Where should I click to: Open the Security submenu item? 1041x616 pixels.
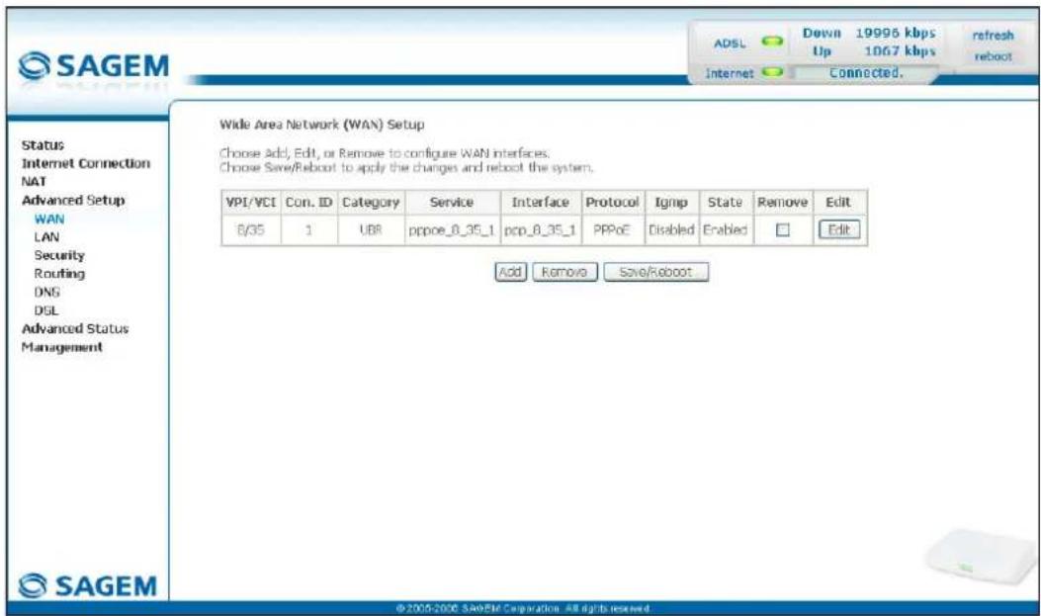[x=59, y=255]
